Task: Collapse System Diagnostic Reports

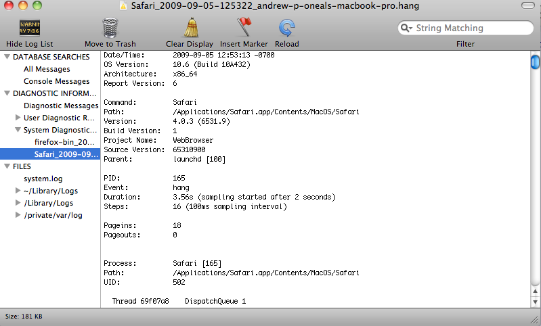Action: [x=18, y=130]
